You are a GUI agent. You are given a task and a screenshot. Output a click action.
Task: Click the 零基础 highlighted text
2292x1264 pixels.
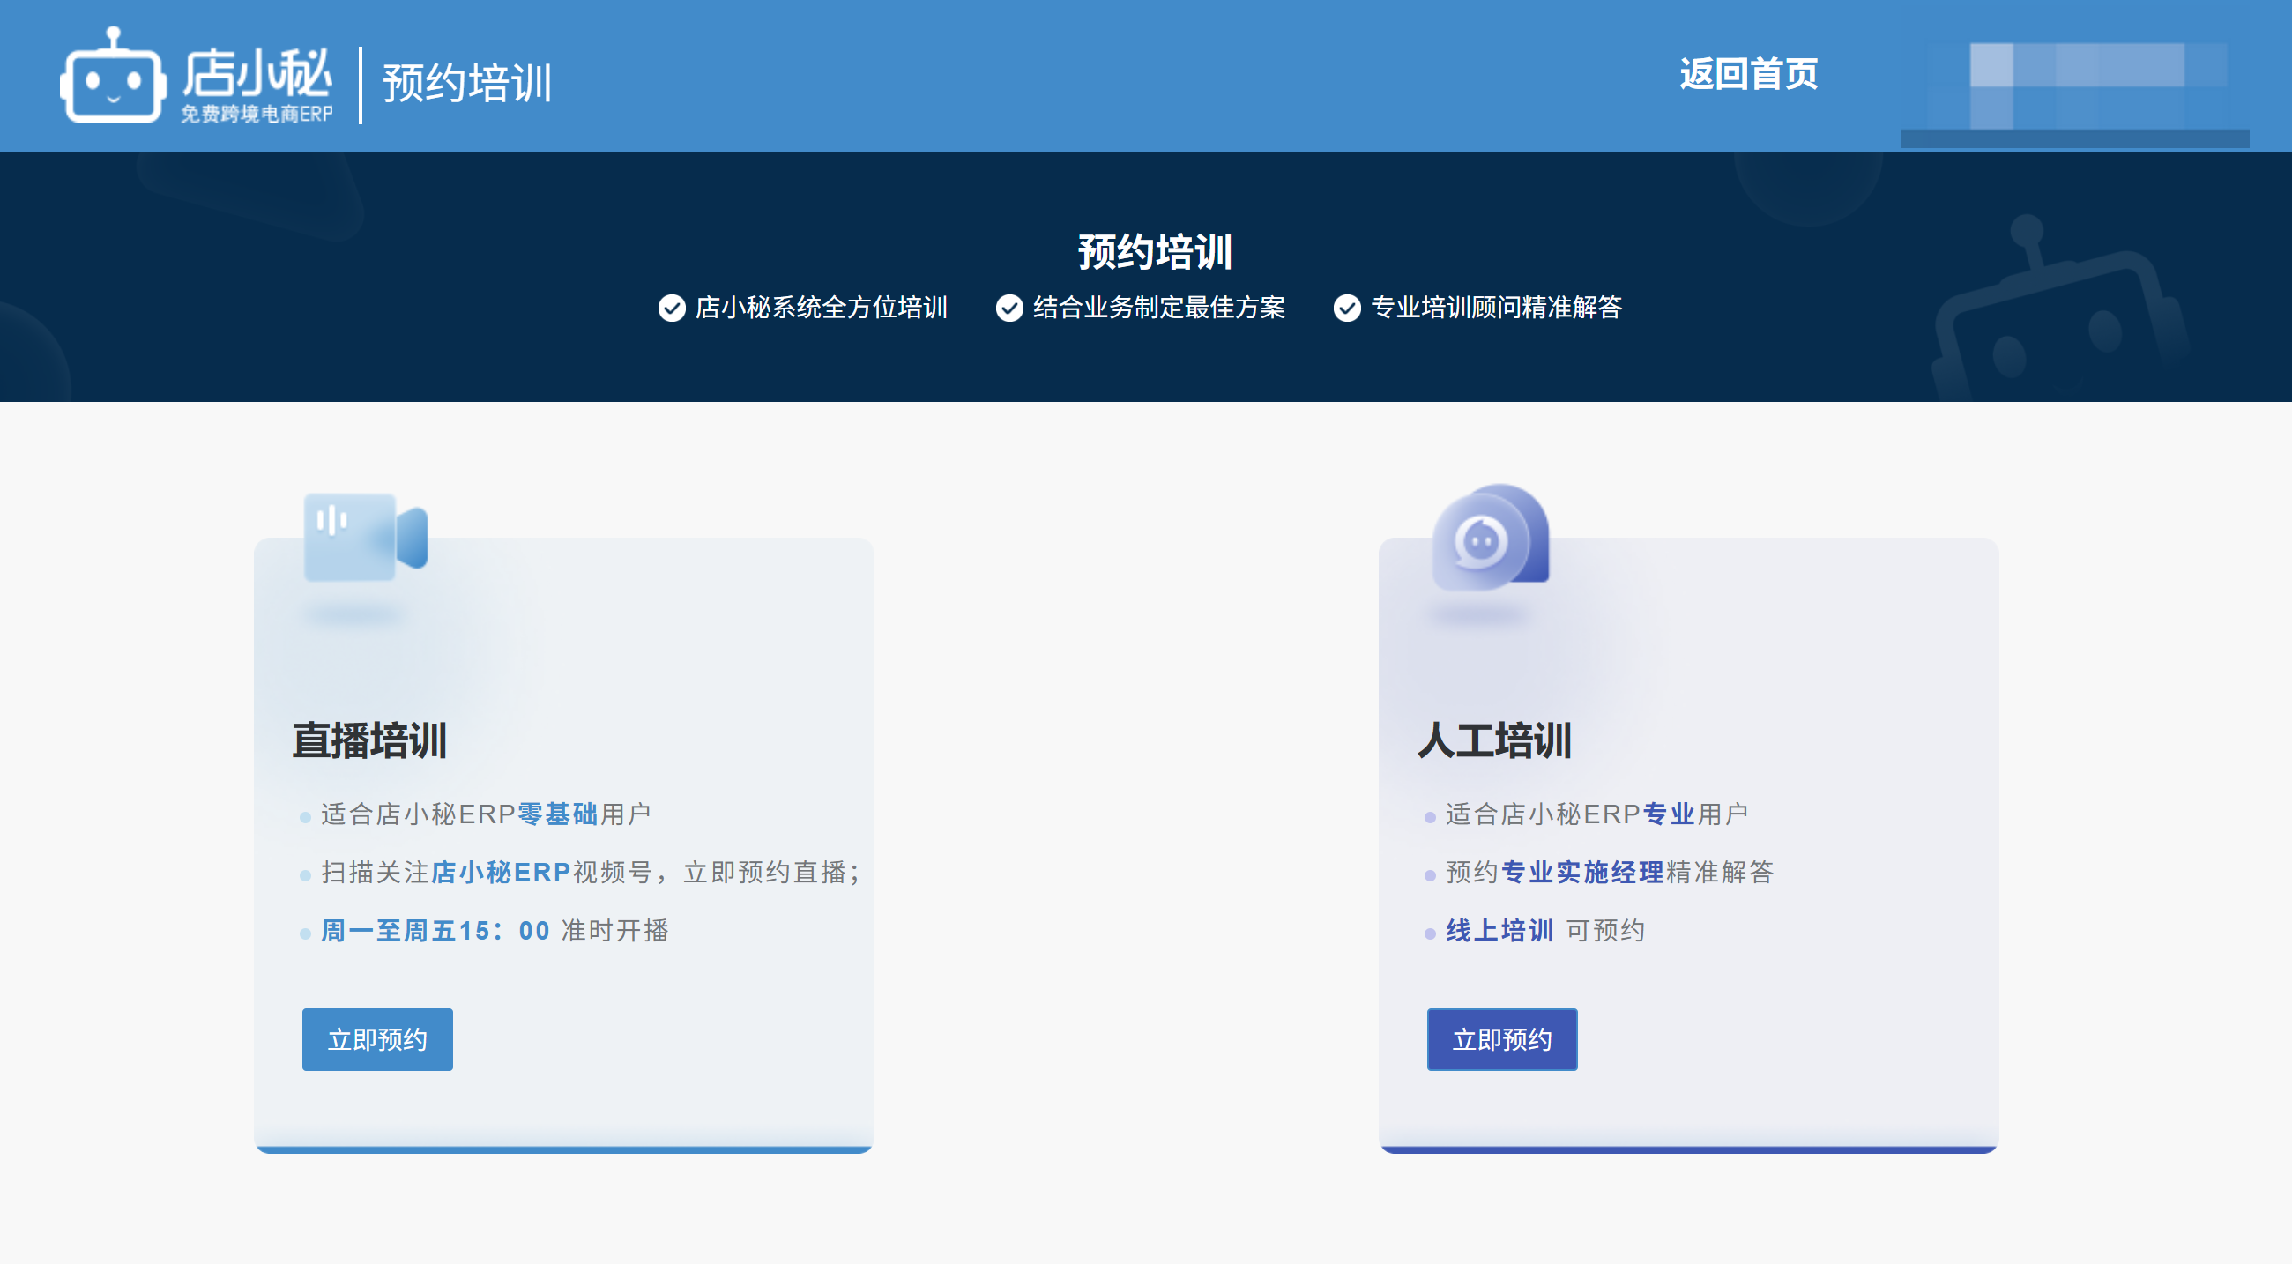(557, 814)
